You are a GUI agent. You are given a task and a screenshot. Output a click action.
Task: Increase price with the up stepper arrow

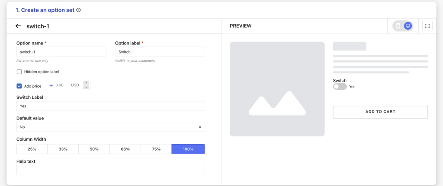(86, 83)
